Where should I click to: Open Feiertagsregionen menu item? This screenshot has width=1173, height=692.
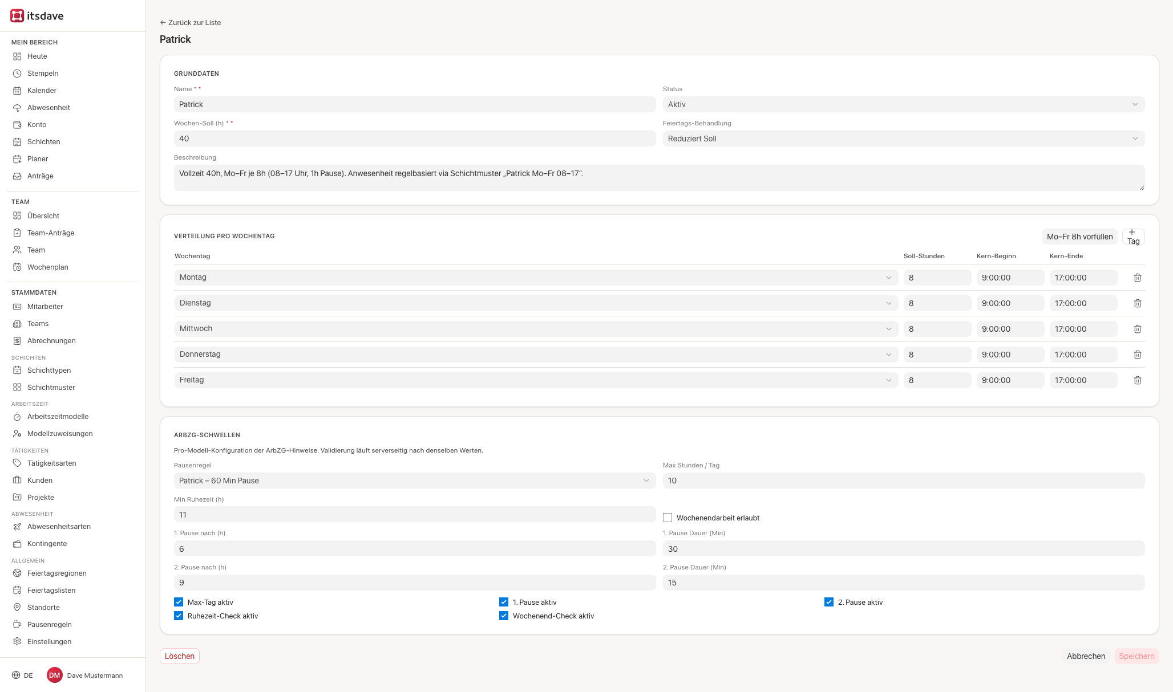coord(57,573)
